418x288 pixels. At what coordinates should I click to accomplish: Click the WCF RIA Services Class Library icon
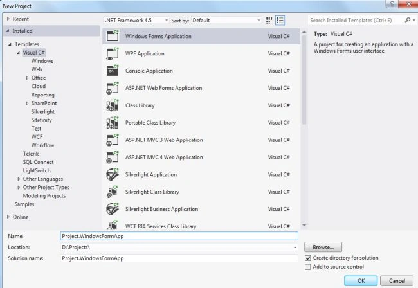coord(113,225)
